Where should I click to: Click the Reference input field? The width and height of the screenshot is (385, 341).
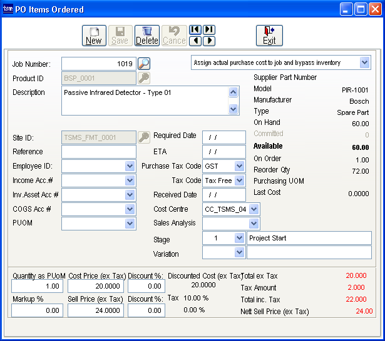coord(98,152)
